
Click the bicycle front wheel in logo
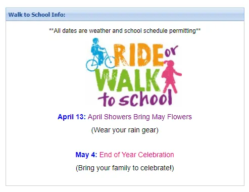click(x=110, y=62)
